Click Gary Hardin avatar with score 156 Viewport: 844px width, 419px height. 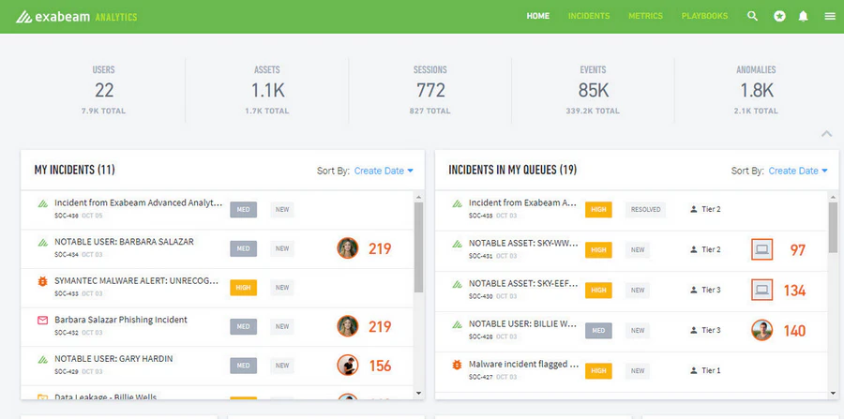(348, 366)
